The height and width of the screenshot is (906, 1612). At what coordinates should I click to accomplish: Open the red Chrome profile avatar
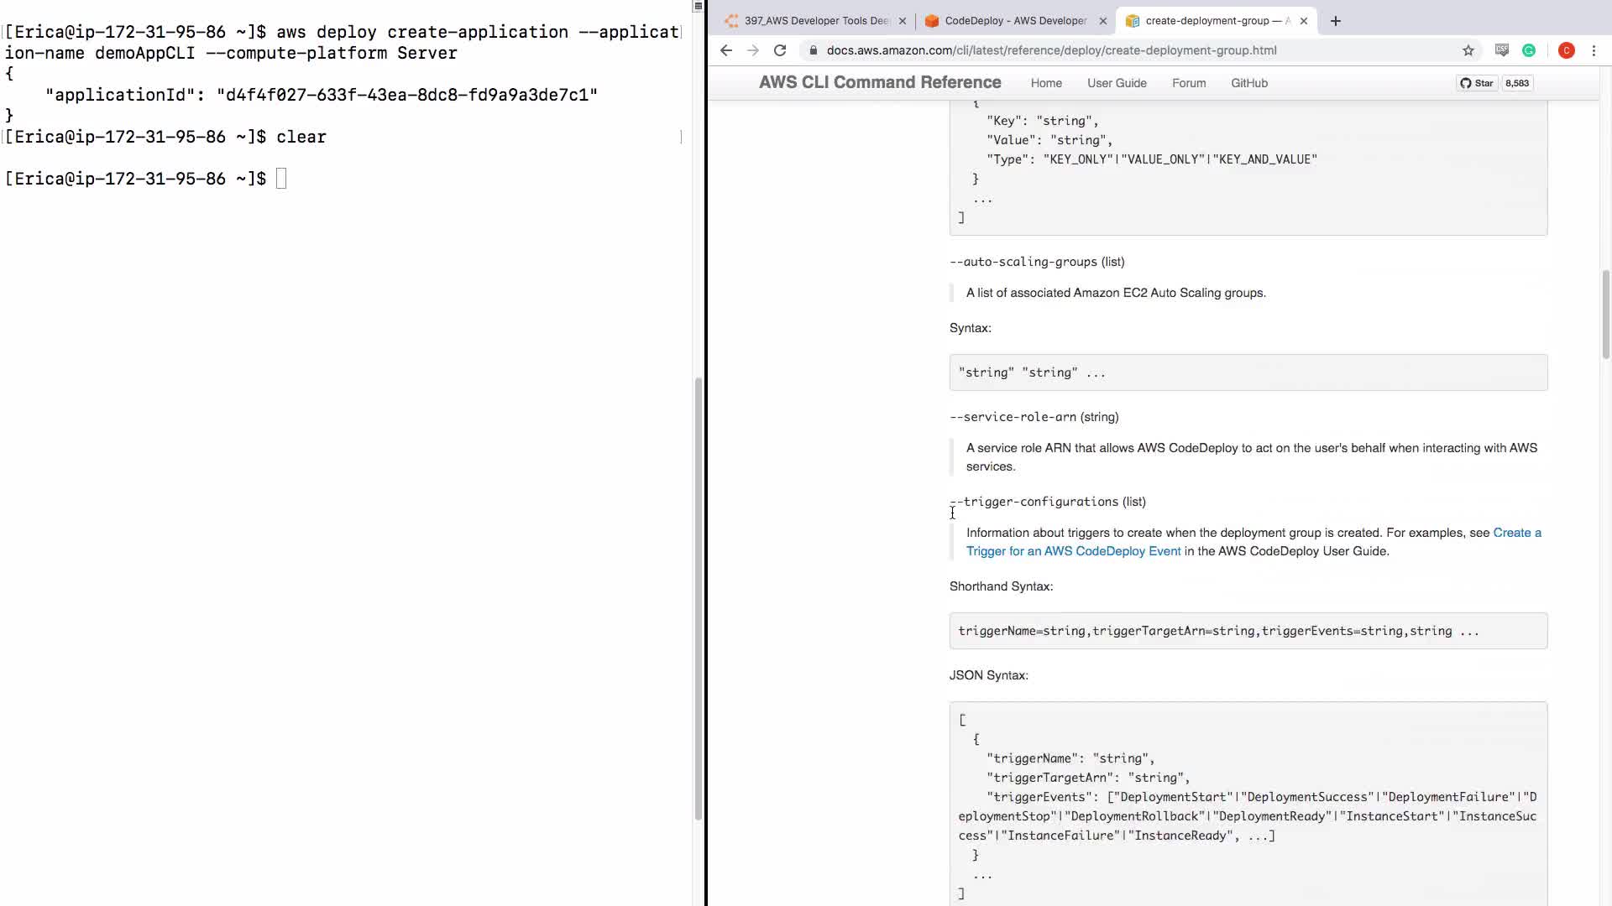coord(1566,50)
